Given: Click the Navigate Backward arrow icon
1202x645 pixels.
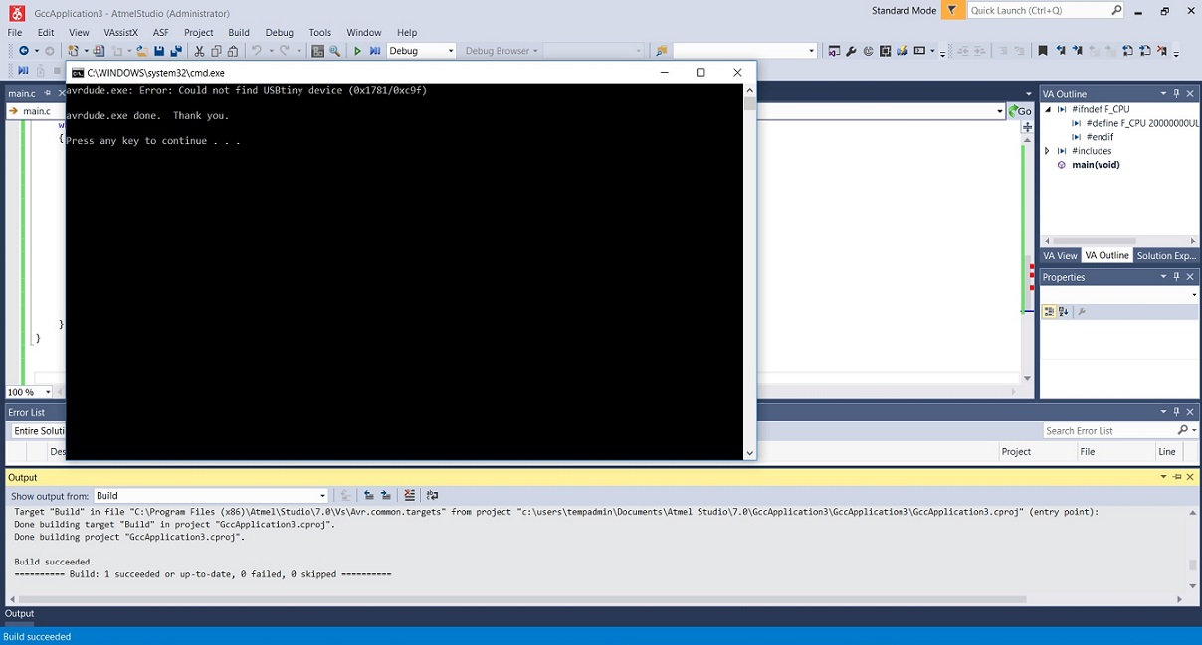Looking at the screenshot, I should pos(24,51).
